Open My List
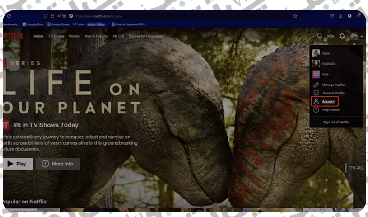Image resolution: width=368 pixels, height=217 pixels. [118, 36]
